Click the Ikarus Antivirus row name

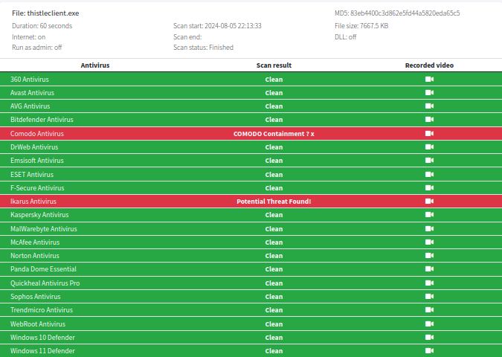coord(33,202)
